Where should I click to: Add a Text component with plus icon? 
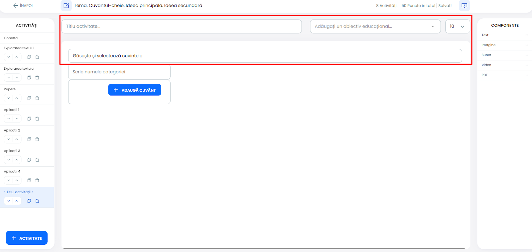coord(527,35)
